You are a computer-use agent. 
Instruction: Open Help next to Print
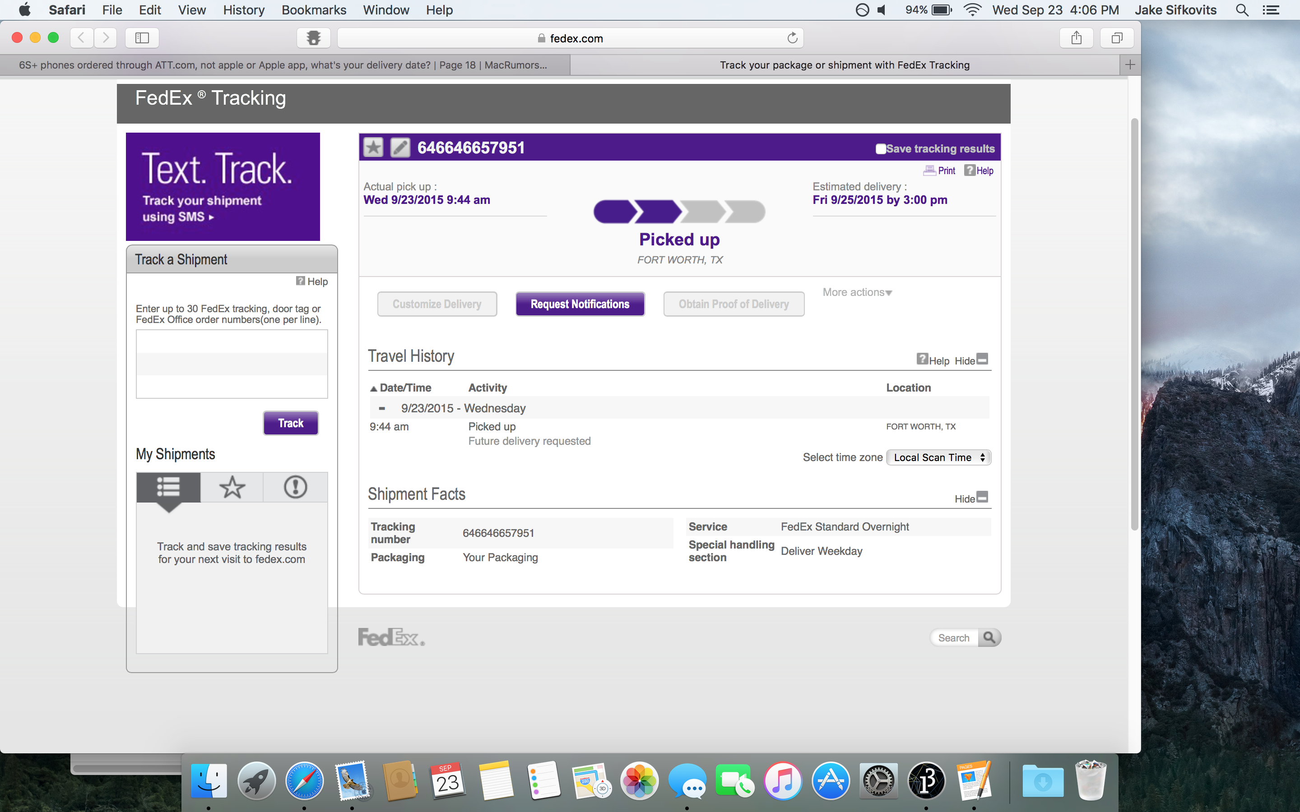[x=979, y=171]
